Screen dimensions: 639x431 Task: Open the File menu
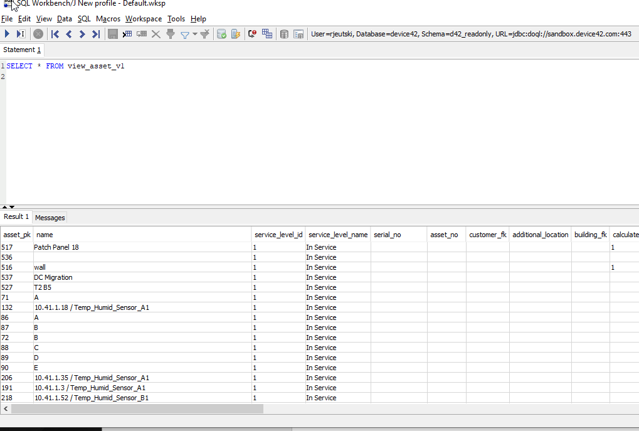[x=7, y=19]
